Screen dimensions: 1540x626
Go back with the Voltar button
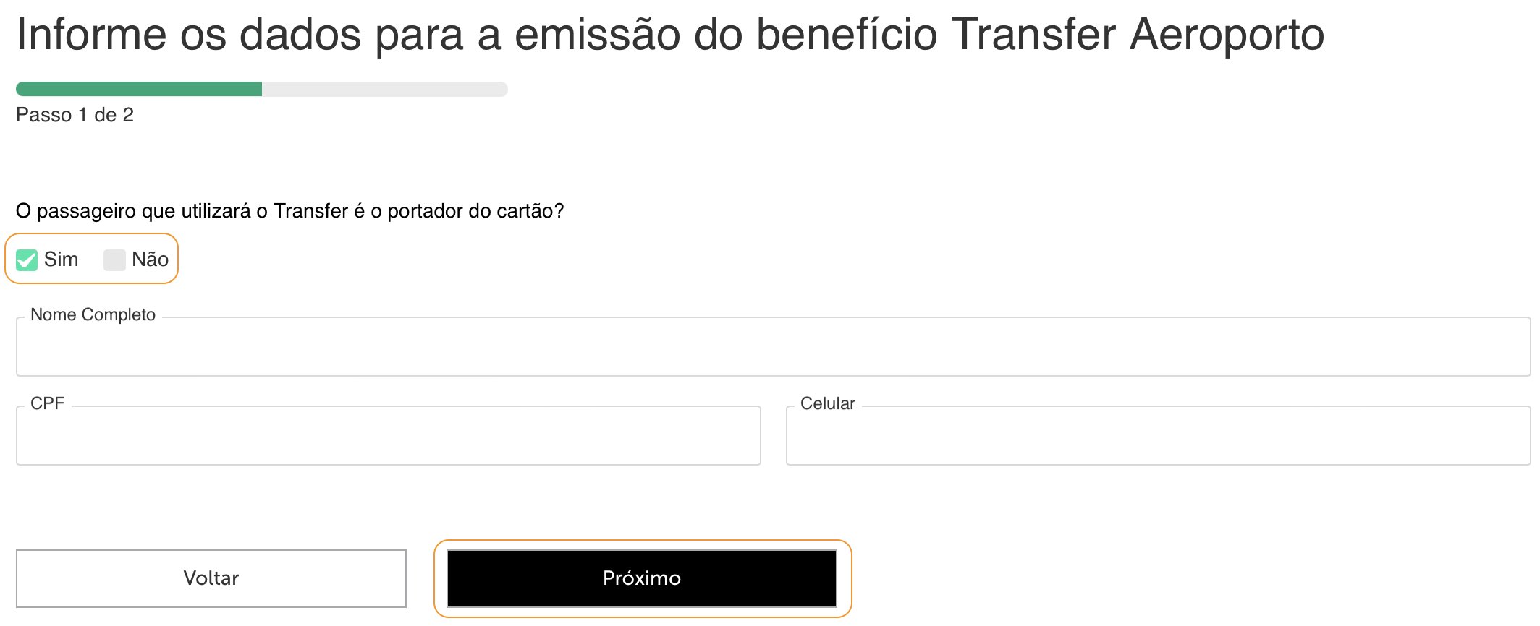[211, 578]
